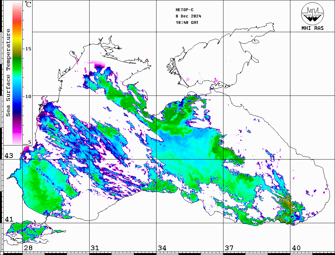
Task: Click the '8 Dec 2024' date text
Action: pyautogui.click(x=188, y=16)
